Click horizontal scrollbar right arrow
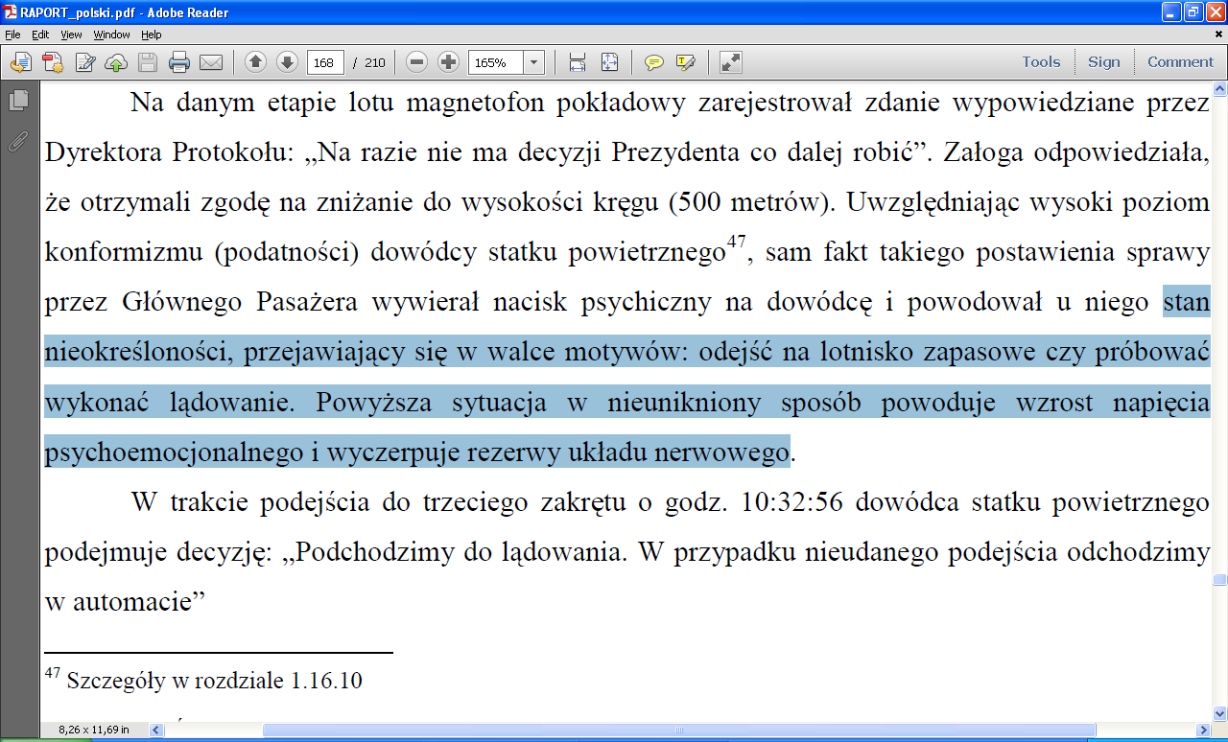The image size is (1228, 742). pyautogui.click(x=1204, y=730)
